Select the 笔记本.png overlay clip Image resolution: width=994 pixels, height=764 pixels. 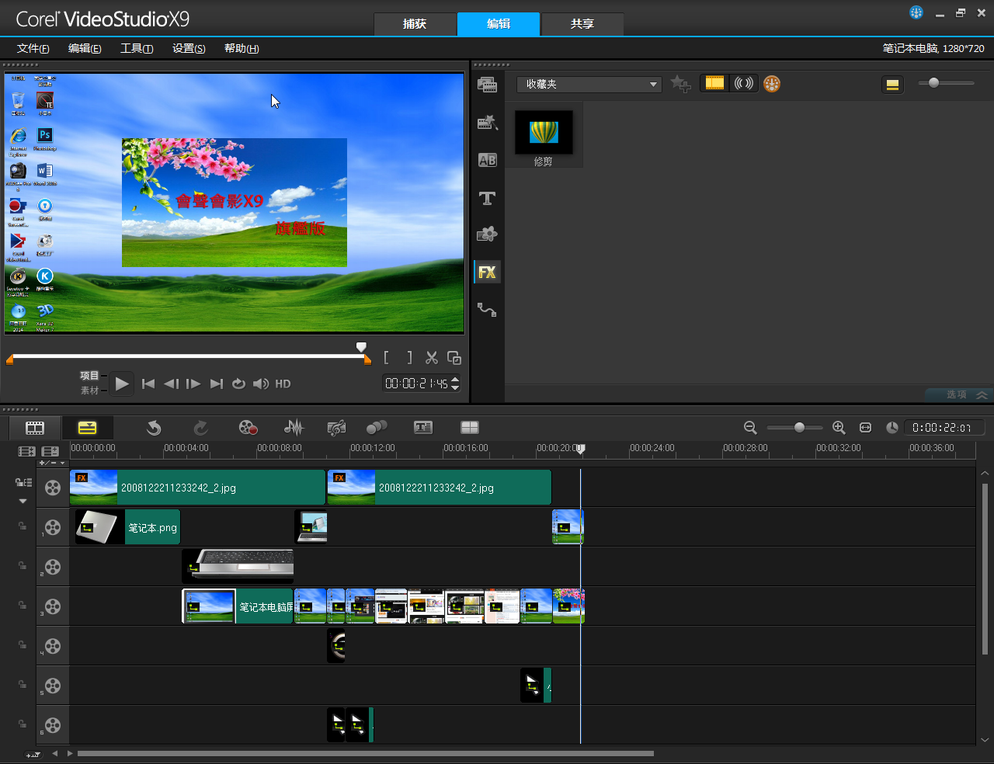[x=127, y=527]
